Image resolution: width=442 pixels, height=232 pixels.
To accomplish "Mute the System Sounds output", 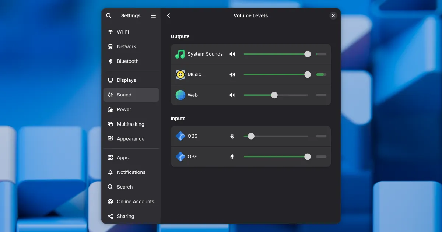I will 232,54.
